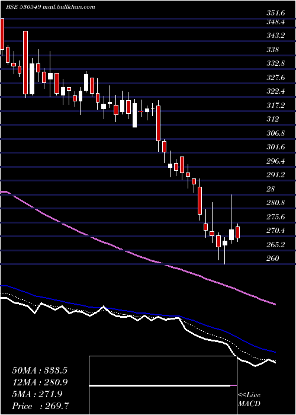This screenshot has height=415, width=296.
Task: Click the 338 price level label
Action: point(272,49)
